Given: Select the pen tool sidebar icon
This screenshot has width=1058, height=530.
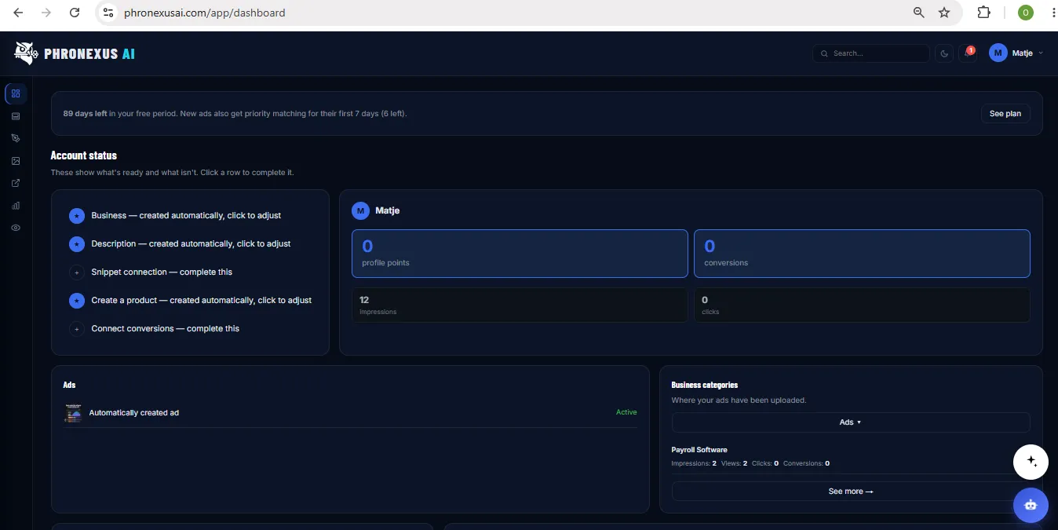Looking at the screenshot, I should coord(16,138).
